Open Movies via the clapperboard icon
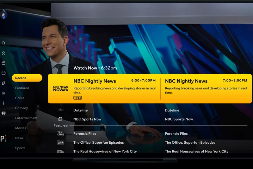The image size is (253, 169). [x=3, y=63]
